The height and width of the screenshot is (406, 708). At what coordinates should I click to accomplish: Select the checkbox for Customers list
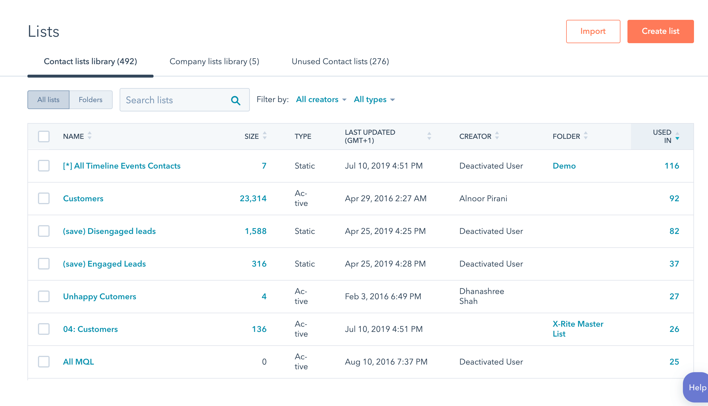(44, 198)
